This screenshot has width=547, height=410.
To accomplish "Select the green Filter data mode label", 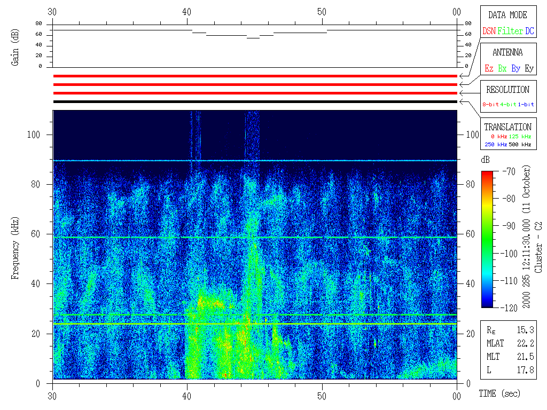I will [x=510, y=31].
